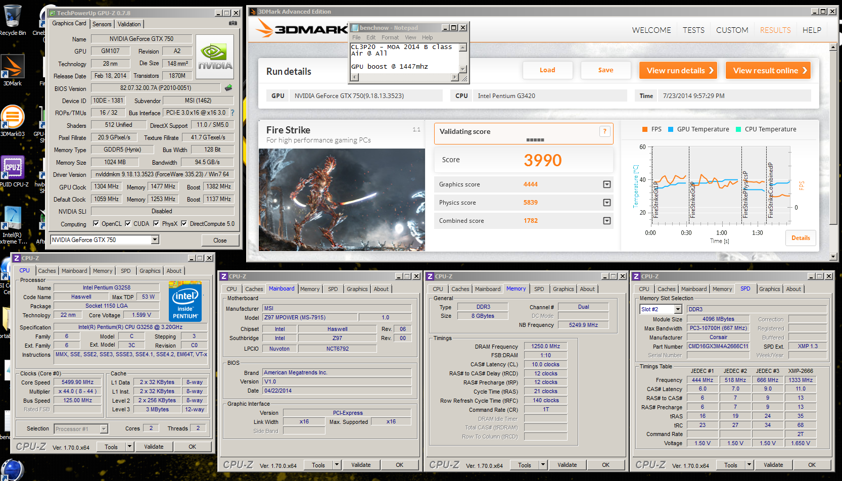Click the 3DMark Advanced Edition title icon
This screenshot has height=481, width=842.
pyautogui.click(x=253, y=12)
